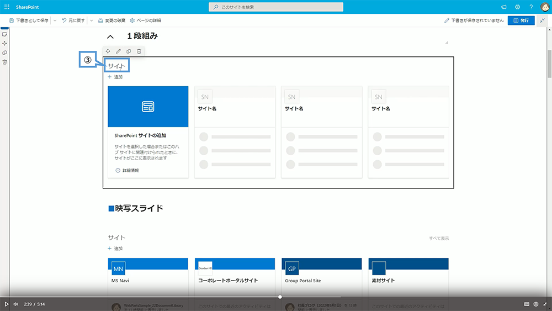
Task: Edit section using left rail icon
Action: [x=4, y=34]
